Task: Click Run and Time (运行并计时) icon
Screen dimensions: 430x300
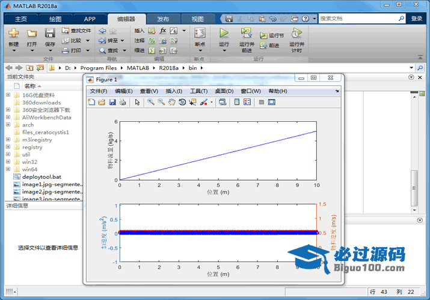Action: click(296, 33)
